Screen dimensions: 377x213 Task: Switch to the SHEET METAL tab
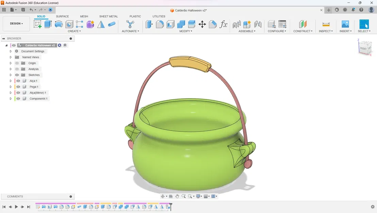click(109, 16)
